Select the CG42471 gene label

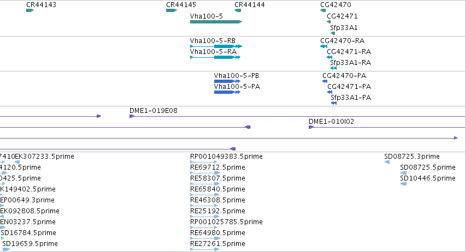pyautogui.click(x=342, y=16)
